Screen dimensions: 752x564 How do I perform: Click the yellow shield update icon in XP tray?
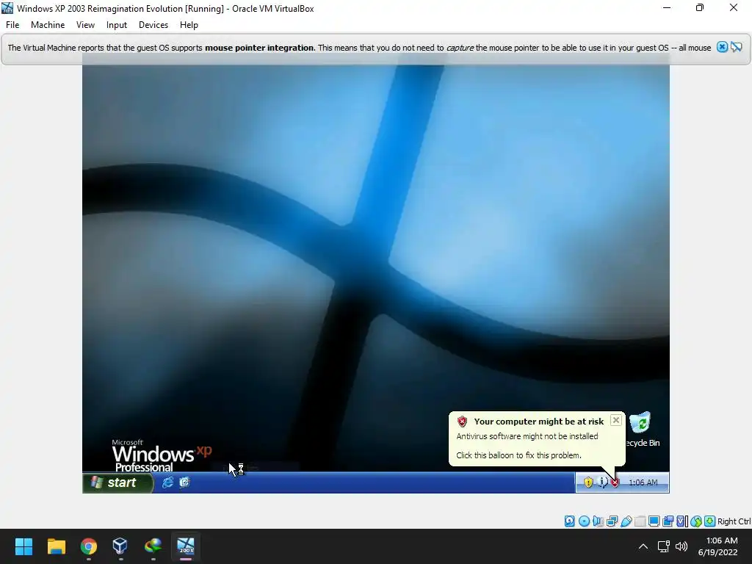(x=588, y=482)
